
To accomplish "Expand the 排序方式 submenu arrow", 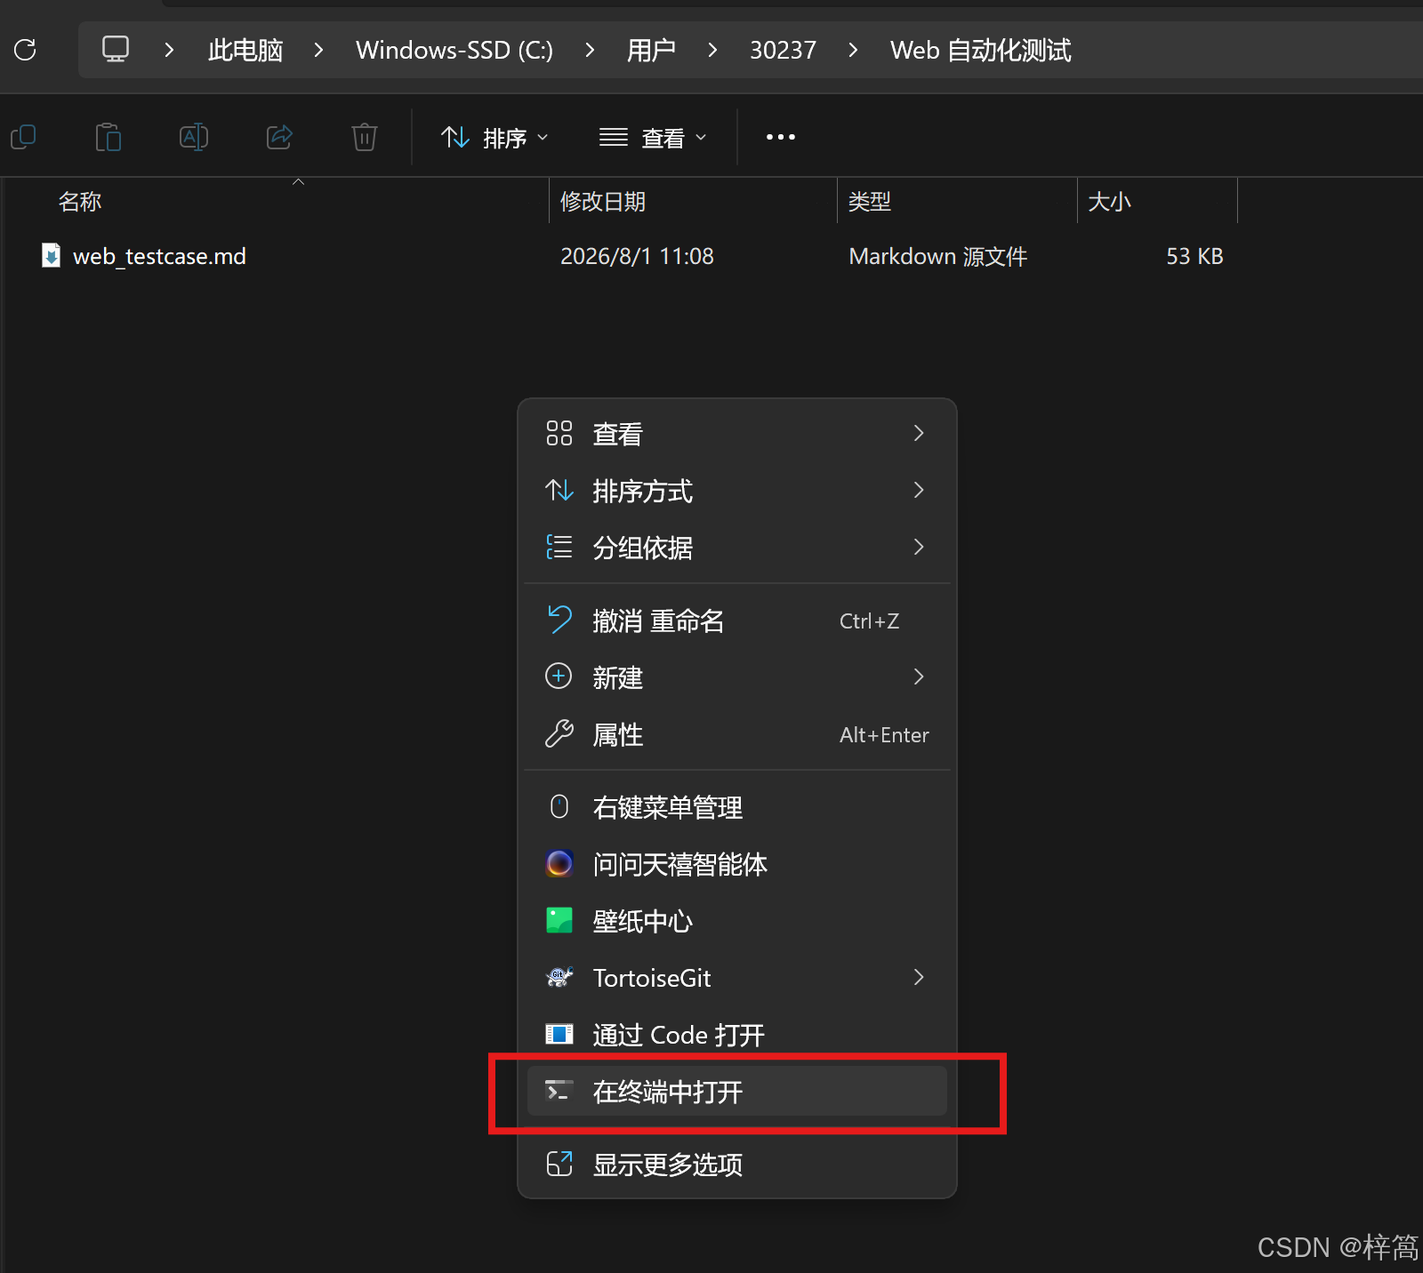I will click(919, 490).
